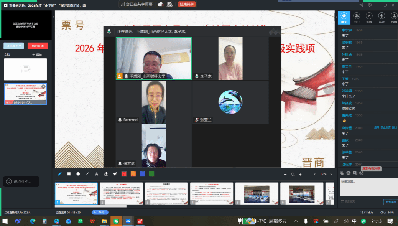Open the share icon in title bar
This screenshot has width=398, height=226.
pyautogui.click(x=361, y=5)
